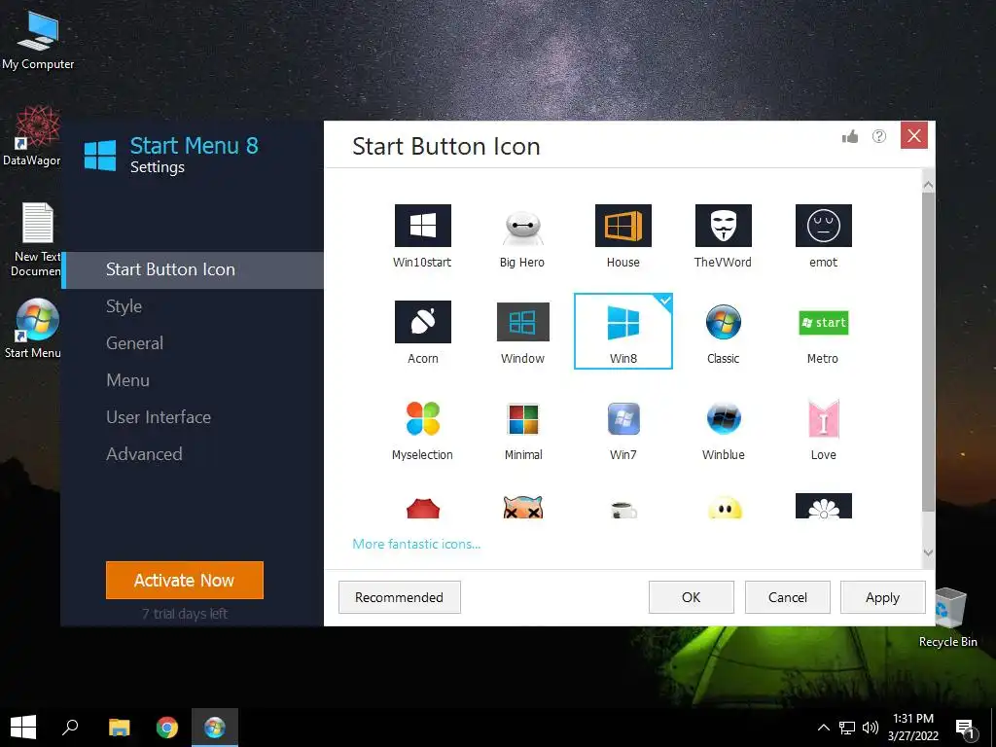996x747 pixels.
Task: Click the Cancel button
Action: coord(788,597)
